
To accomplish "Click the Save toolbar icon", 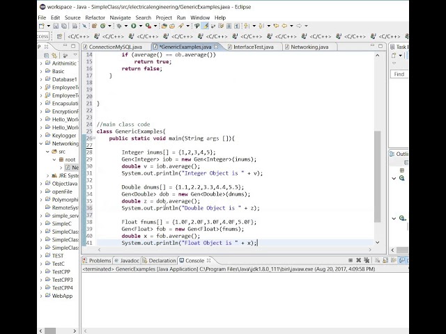I will pos(56,26).
